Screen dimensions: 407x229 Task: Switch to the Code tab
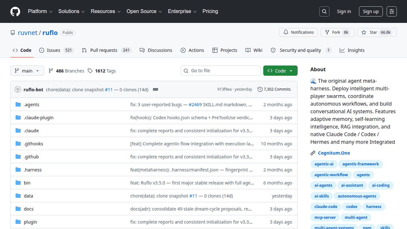tap(22, 50)
